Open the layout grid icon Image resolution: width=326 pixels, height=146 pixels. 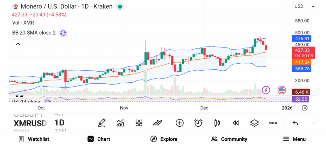[x=139, y=123]
